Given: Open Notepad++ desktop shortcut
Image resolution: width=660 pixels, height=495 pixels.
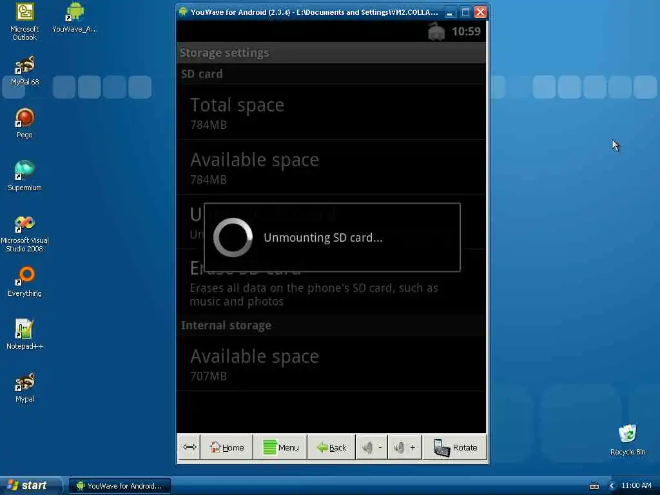Looking at the screenshot, I should [x=24, y=335].
